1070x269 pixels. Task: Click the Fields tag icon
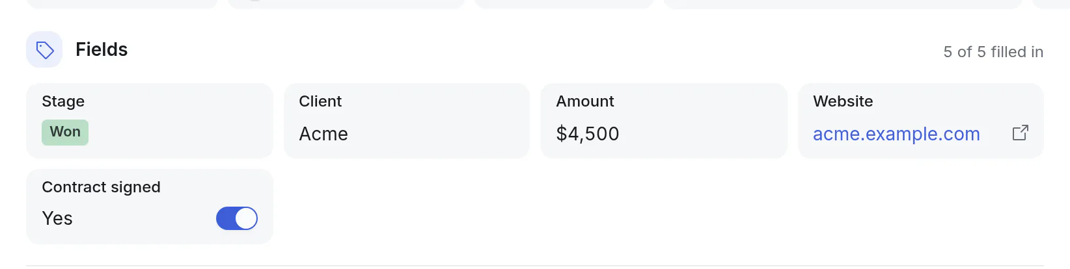[x=44, y=49]
